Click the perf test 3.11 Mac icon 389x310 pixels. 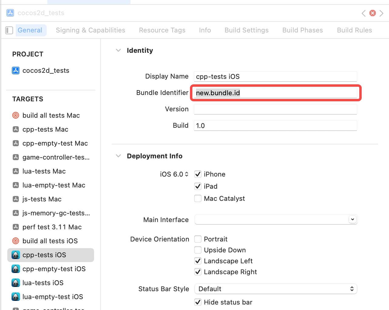point(16,227)
